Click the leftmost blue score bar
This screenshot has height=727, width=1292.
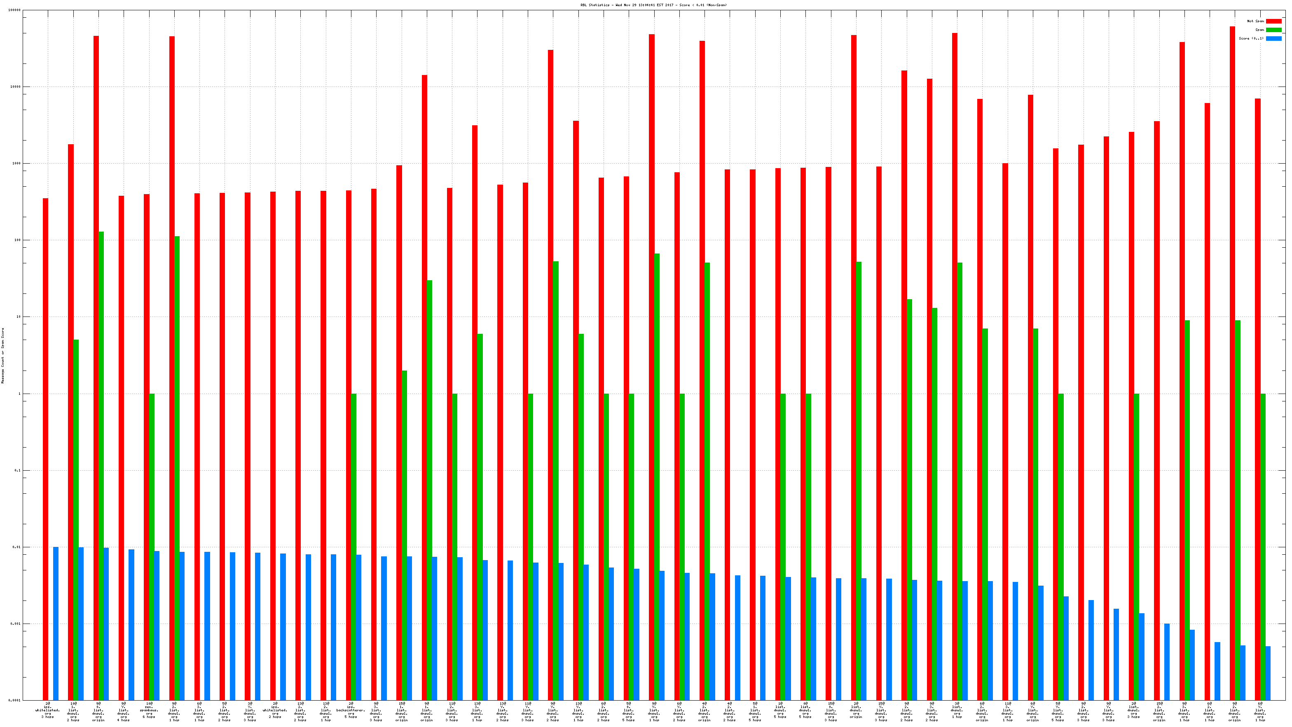coord(56,623)
